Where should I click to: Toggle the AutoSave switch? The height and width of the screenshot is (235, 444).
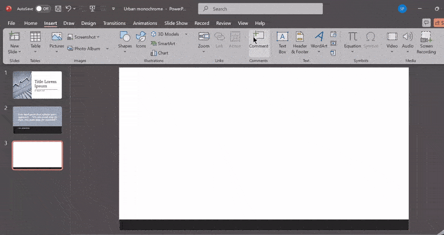pos(42,9)
